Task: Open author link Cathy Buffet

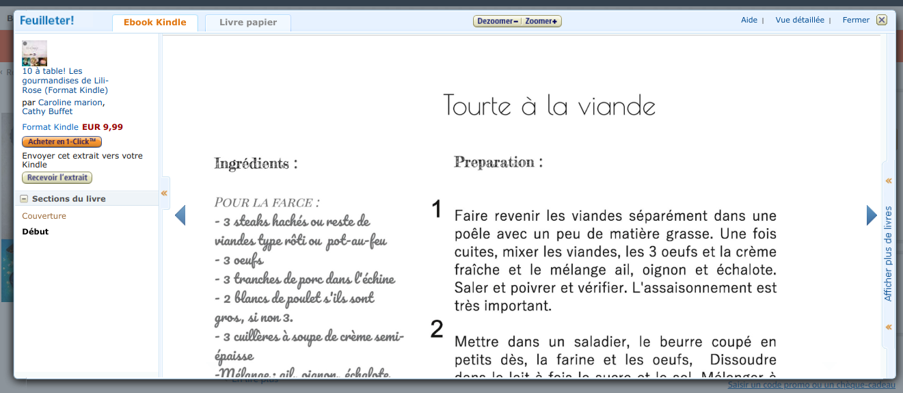Action: pos(47,111)
